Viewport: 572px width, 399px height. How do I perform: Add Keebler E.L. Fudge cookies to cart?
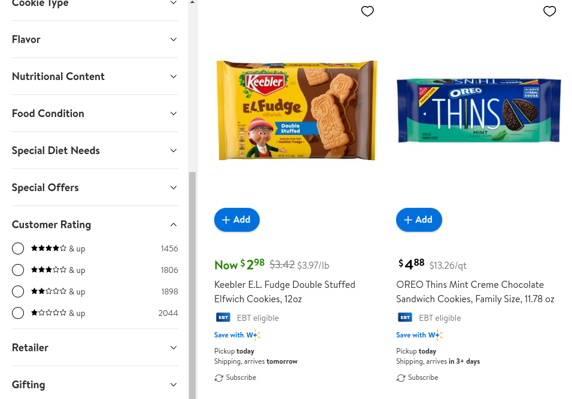[x=237, y=220]
